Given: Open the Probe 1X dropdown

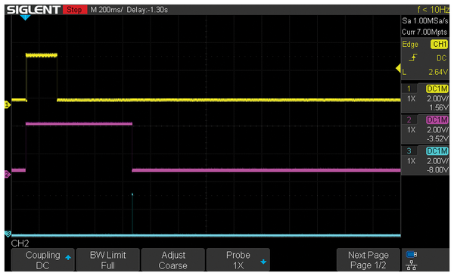Looking at the screenshot, I should [238, 260].
